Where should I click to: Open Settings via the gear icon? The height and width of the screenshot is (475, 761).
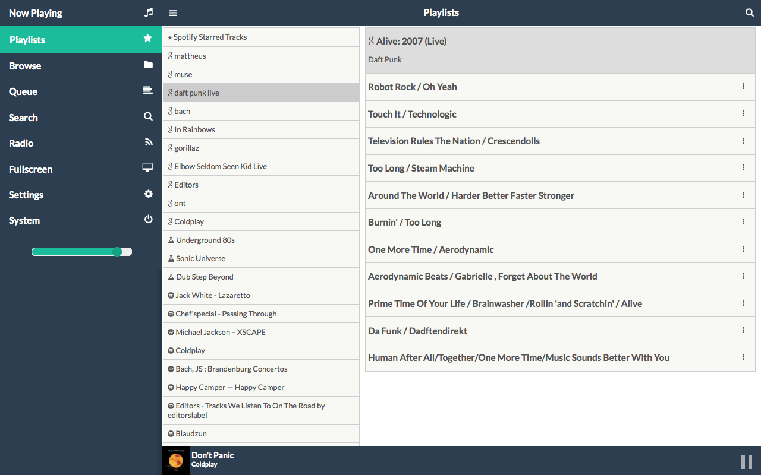(147, 194)
